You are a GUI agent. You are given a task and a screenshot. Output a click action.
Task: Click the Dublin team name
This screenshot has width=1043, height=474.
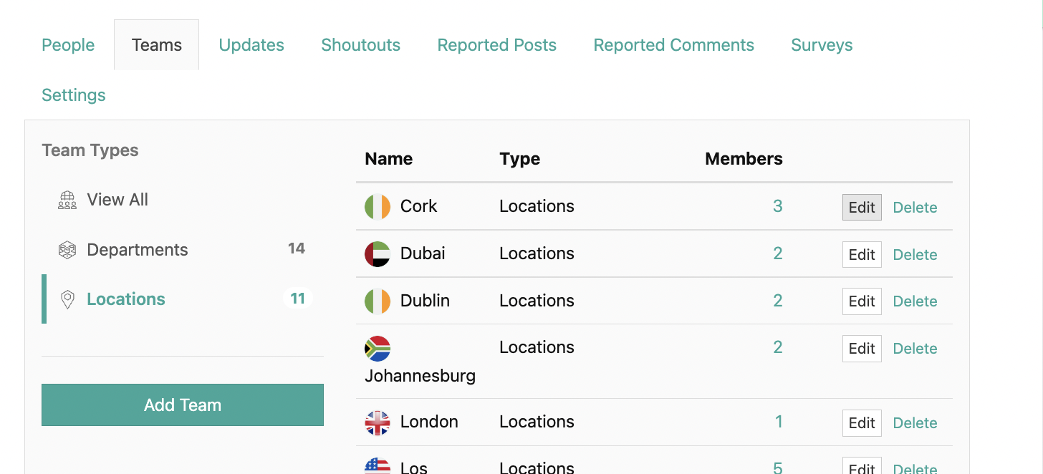click(425, 301)
